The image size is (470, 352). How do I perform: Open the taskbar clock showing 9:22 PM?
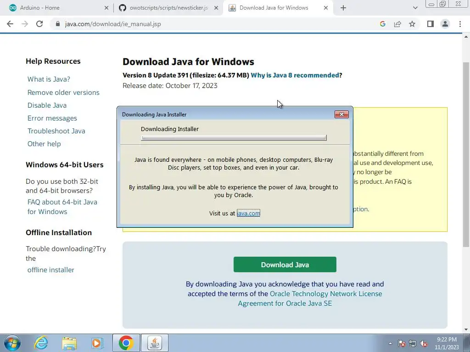[x=447, y=343]
